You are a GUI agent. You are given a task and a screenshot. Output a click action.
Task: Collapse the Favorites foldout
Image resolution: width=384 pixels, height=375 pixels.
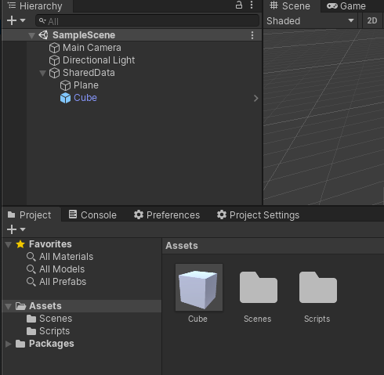[x=9, y=244]
